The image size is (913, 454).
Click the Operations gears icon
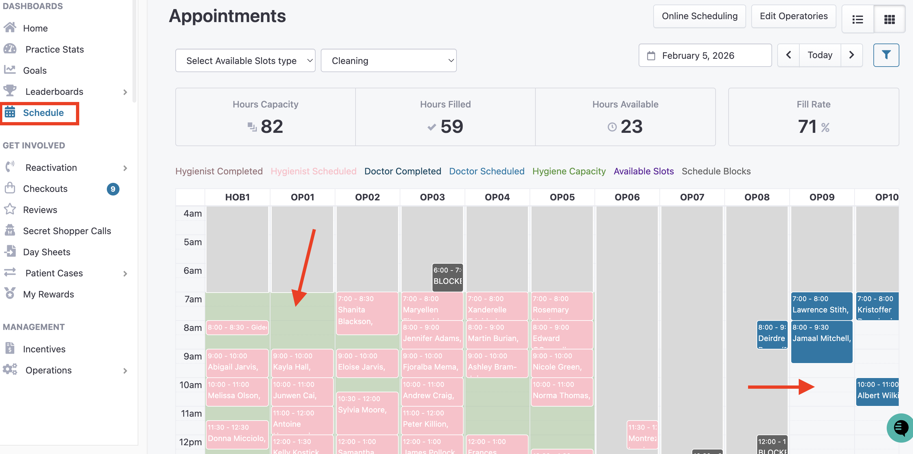coord(10,369)
